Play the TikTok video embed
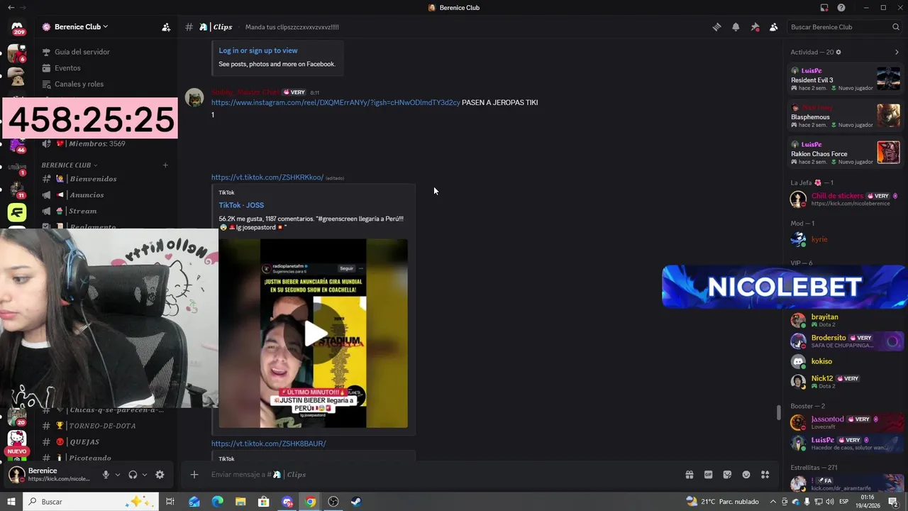The image size is (908, 511). (x=314, y=334)
